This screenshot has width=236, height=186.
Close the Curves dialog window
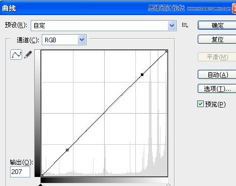[234, 8]
